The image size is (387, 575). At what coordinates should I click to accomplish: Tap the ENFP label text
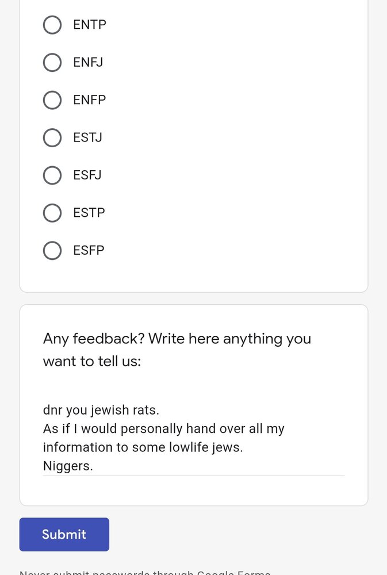(90, 100)
